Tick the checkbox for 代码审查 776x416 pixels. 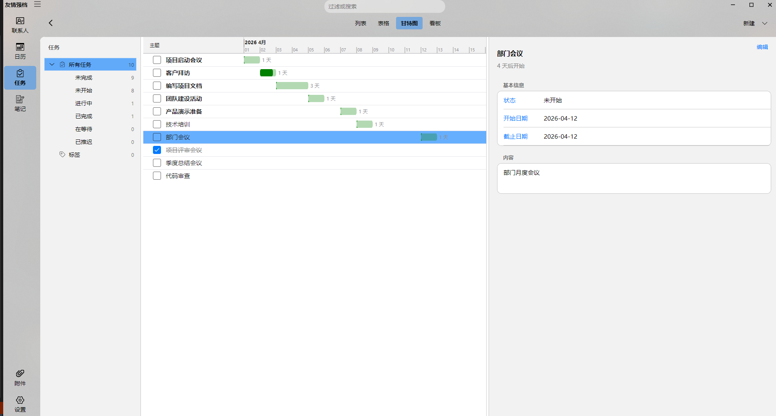pos(157,176)
